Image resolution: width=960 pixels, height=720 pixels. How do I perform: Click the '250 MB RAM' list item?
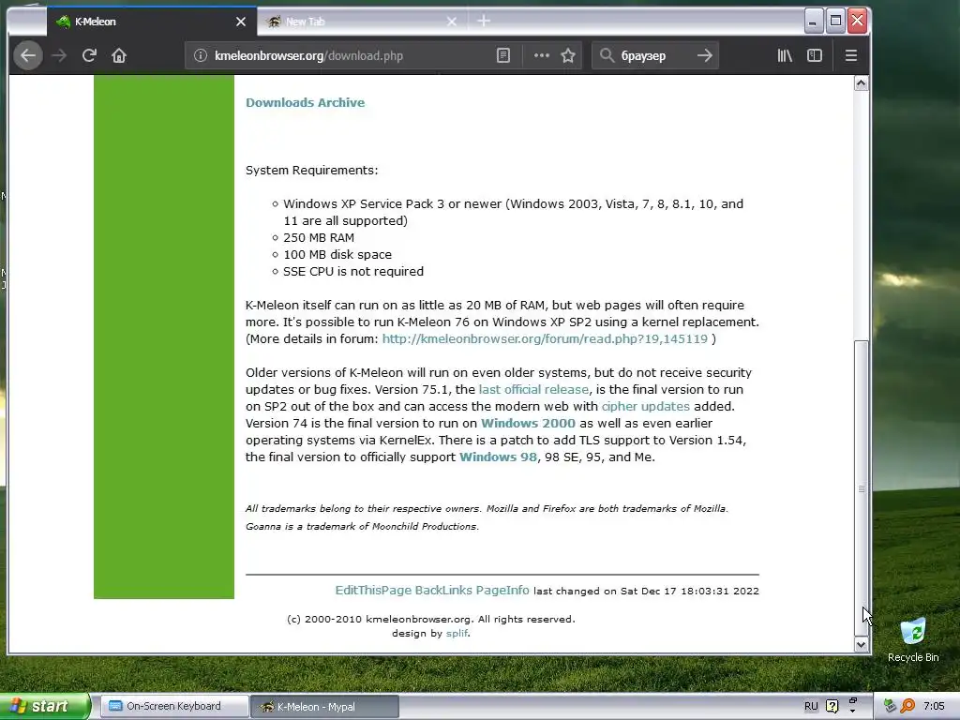click(x=319, y=237)
